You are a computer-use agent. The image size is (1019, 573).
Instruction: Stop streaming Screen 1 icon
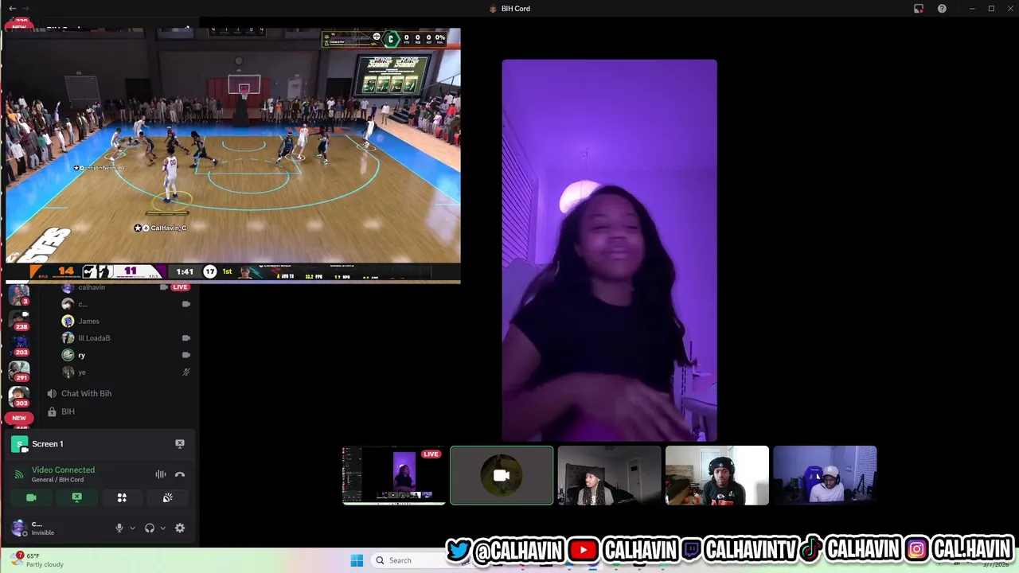tap(180, 444)
